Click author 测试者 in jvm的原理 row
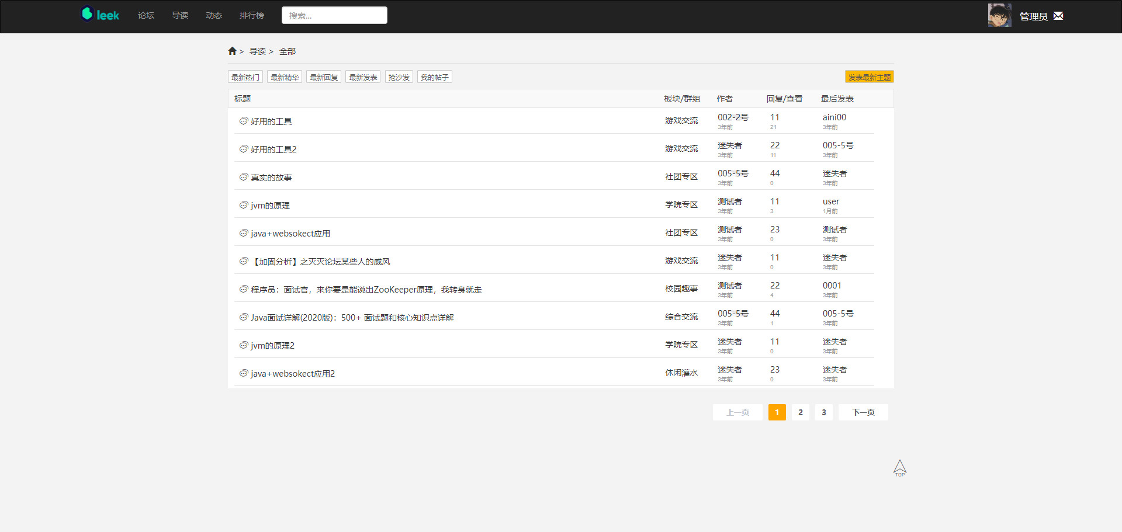This screenshot has width=1122, height=532. tap(730, 201)
